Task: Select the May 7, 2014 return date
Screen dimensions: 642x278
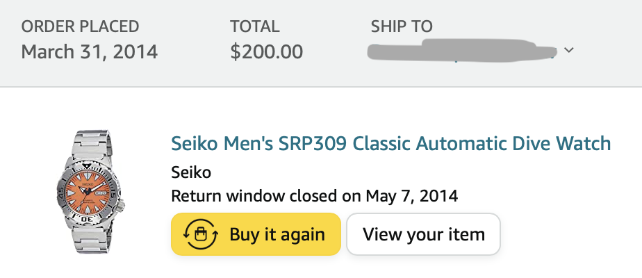Action: pos(412,195)
